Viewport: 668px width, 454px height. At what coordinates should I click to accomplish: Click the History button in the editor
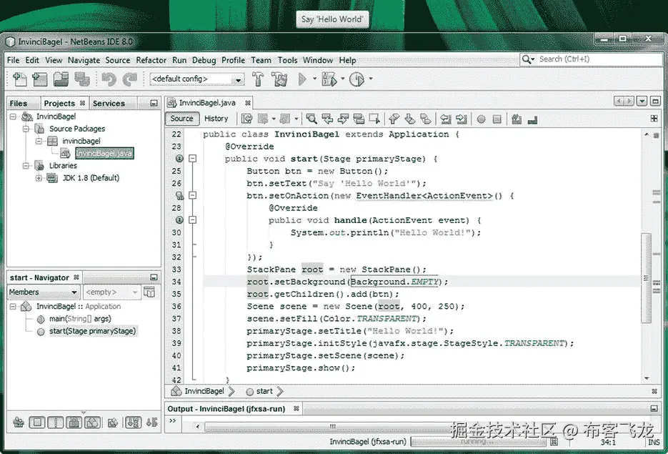point(216,119)
